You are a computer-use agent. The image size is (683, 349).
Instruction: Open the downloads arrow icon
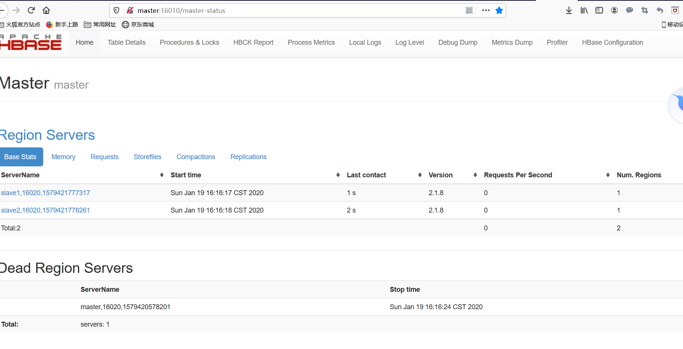click(x=569, y=11)
